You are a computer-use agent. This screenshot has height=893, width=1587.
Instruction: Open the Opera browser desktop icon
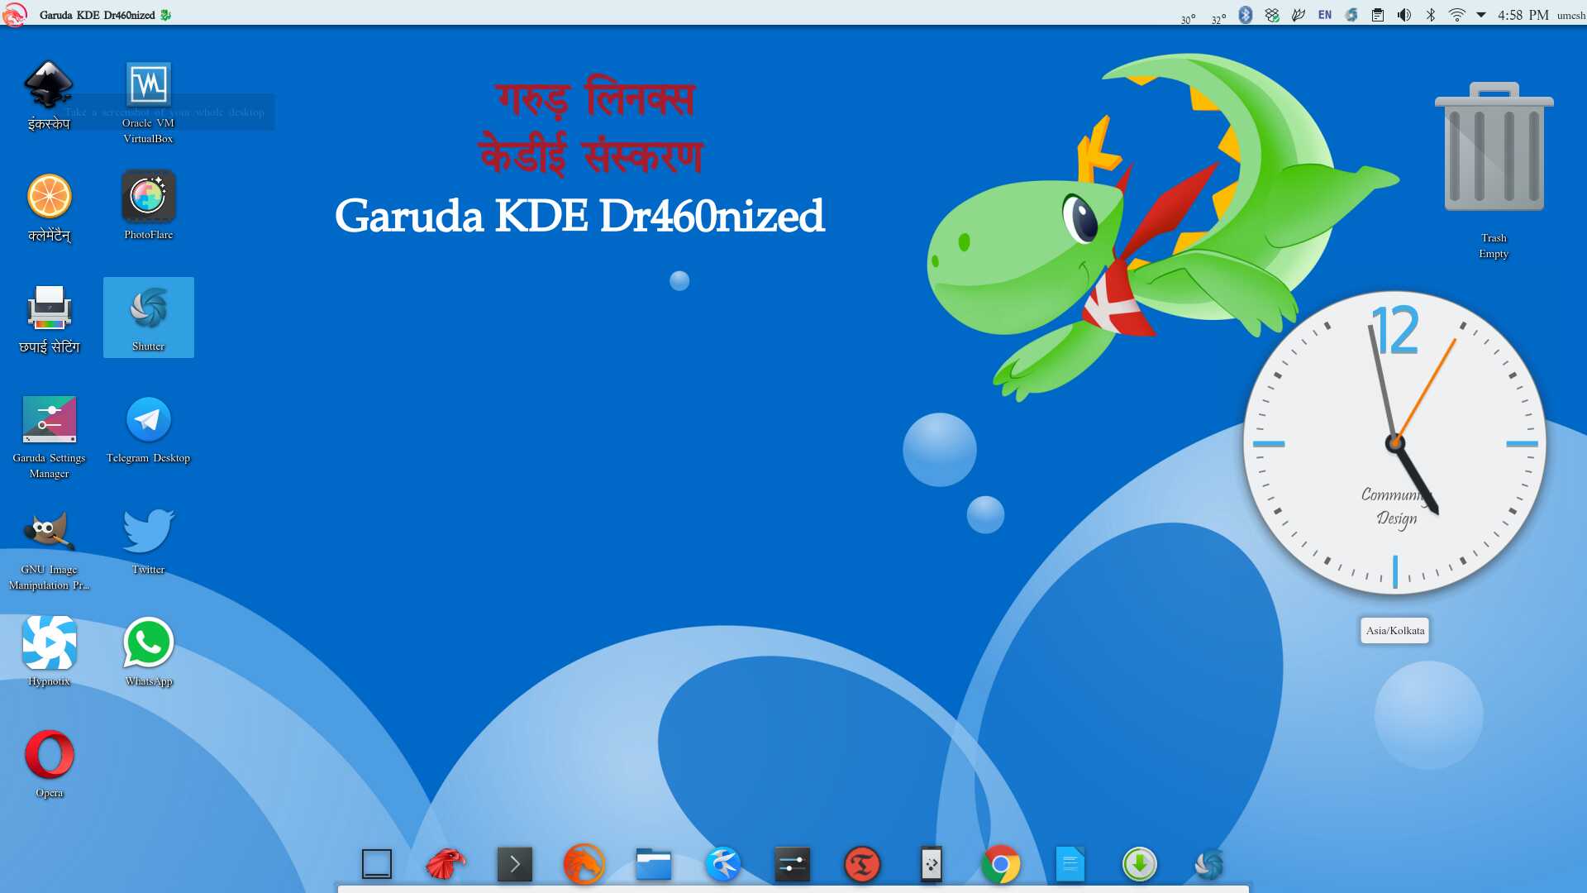pyautogui.click(x=50, y=755)
